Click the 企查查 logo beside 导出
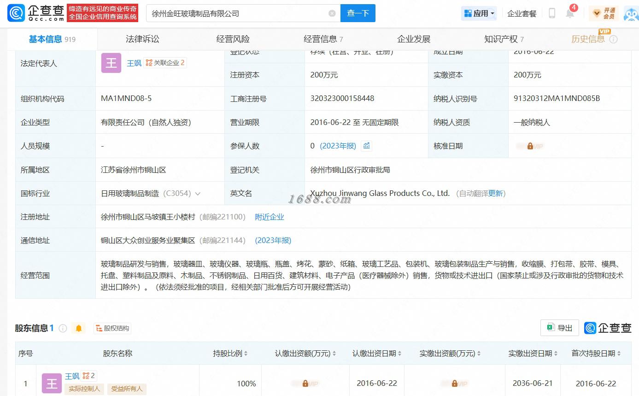 click(608, 328)
